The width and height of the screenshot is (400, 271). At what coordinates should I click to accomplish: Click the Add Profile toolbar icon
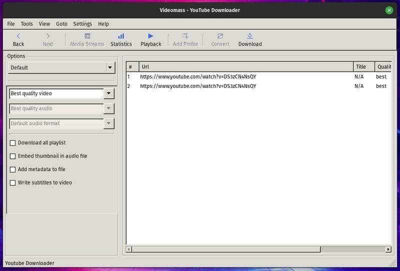(x=185, y=36)
